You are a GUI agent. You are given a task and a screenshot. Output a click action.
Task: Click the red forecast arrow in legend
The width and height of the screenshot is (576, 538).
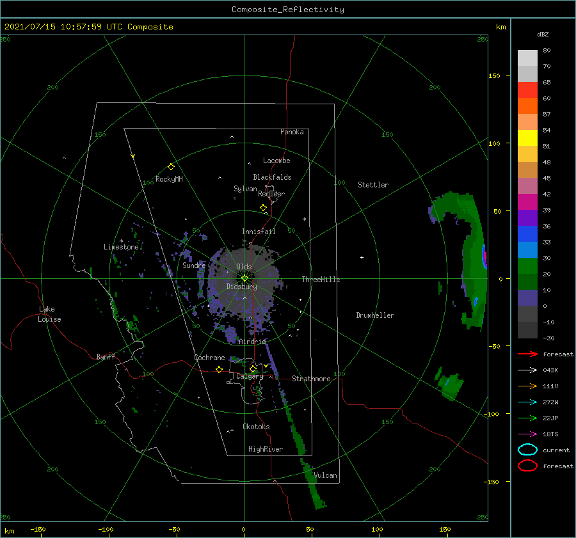coord(527,354)
